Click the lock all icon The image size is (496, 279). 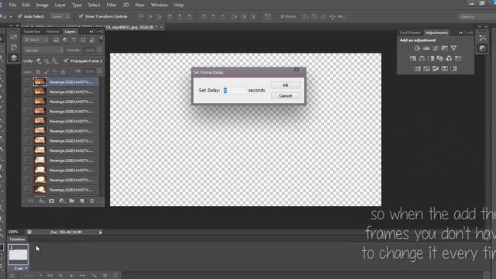63,72
